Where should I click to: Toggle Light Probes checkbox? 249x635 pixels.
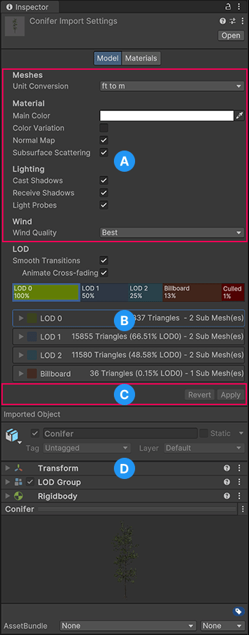click(x=104, y=205)
